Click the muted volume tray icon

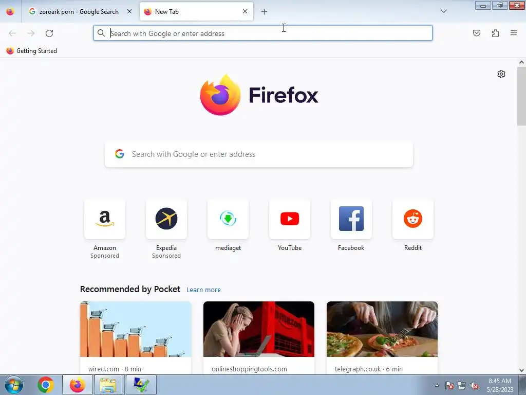tap(474, 386)
